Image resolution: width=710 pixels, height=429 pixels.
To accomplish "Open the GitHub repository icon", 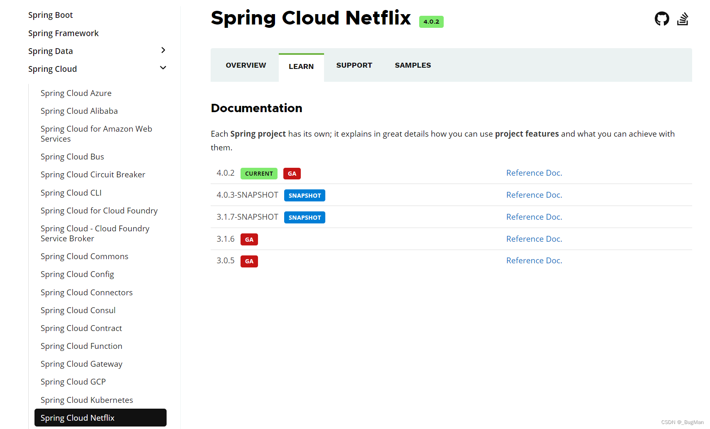I will click(662, 19).
